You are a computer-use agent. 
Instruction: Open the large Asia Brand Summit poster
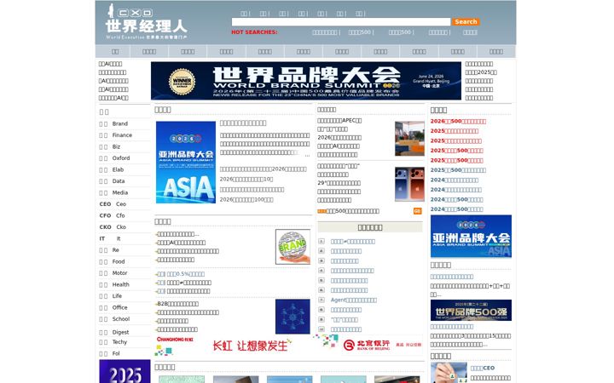(186, 163)
